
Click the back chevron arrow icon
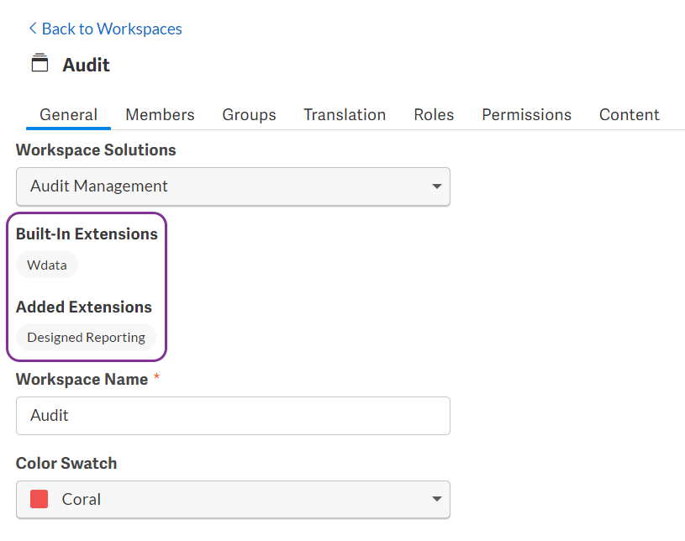coord(33,29)
